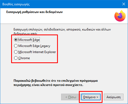Screen dimensions: 128x104
Task: Click the focused 'Microsoft Edge' label text
Action: [x=29, y=40]
